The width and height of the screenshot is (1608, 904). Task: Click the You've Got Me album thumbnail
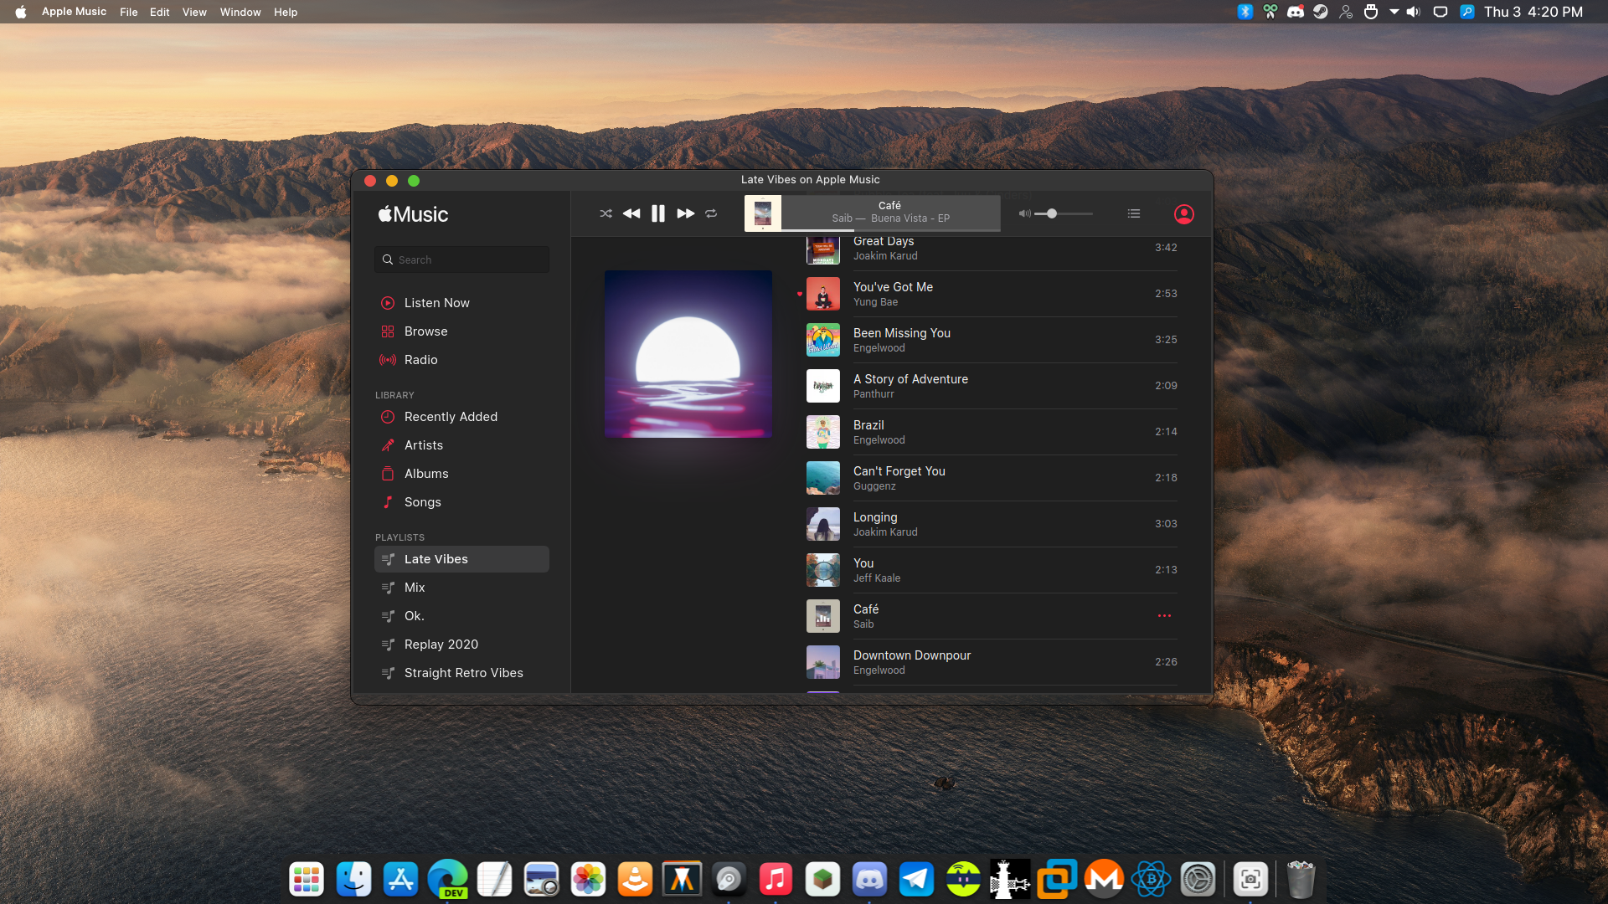[x=823, y=294]
